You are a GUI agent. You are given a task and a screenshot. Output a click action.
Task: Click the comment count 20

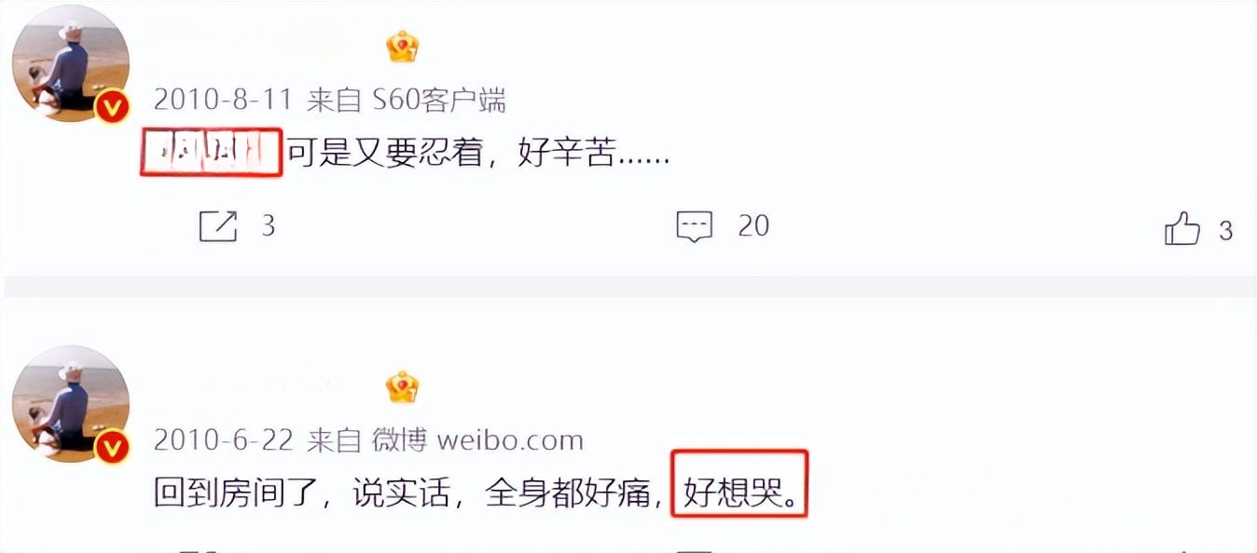[x=753, y=226]
